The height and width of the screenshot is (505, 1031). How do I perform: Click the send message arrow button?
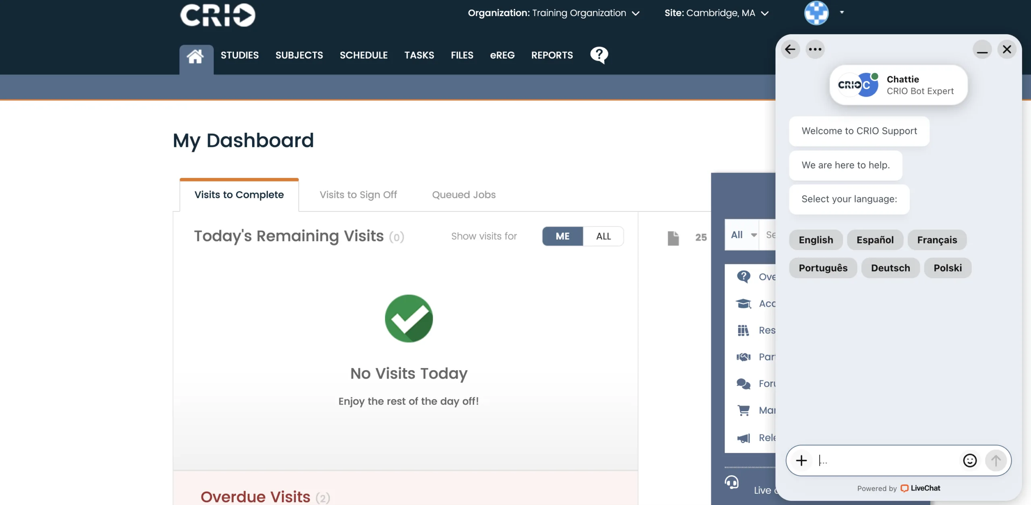pos(996,460)
